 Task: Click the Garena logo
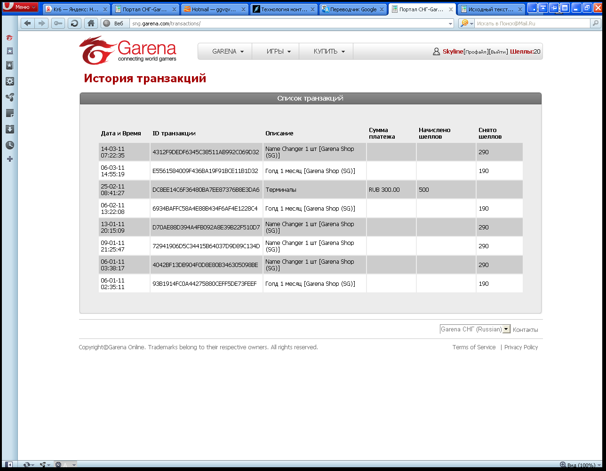coord(128,50)
